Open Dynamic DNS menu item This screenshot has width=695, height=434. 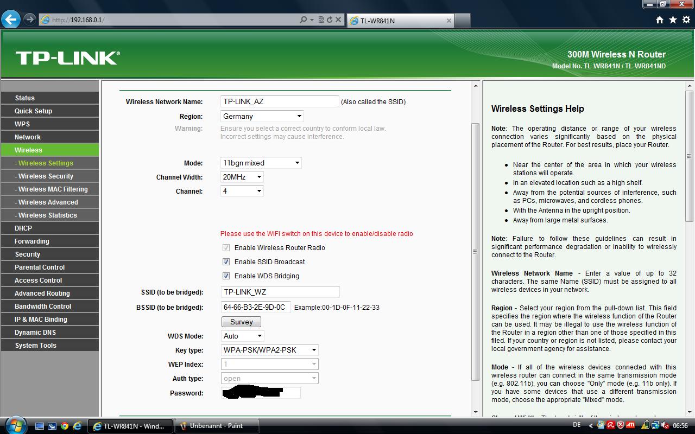click(50, 333)
